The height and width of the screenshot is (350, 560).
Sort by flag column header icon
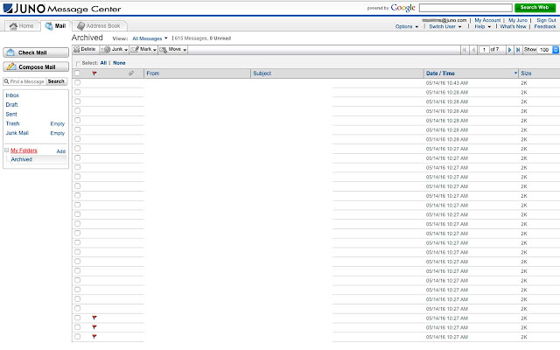(94, 73)
